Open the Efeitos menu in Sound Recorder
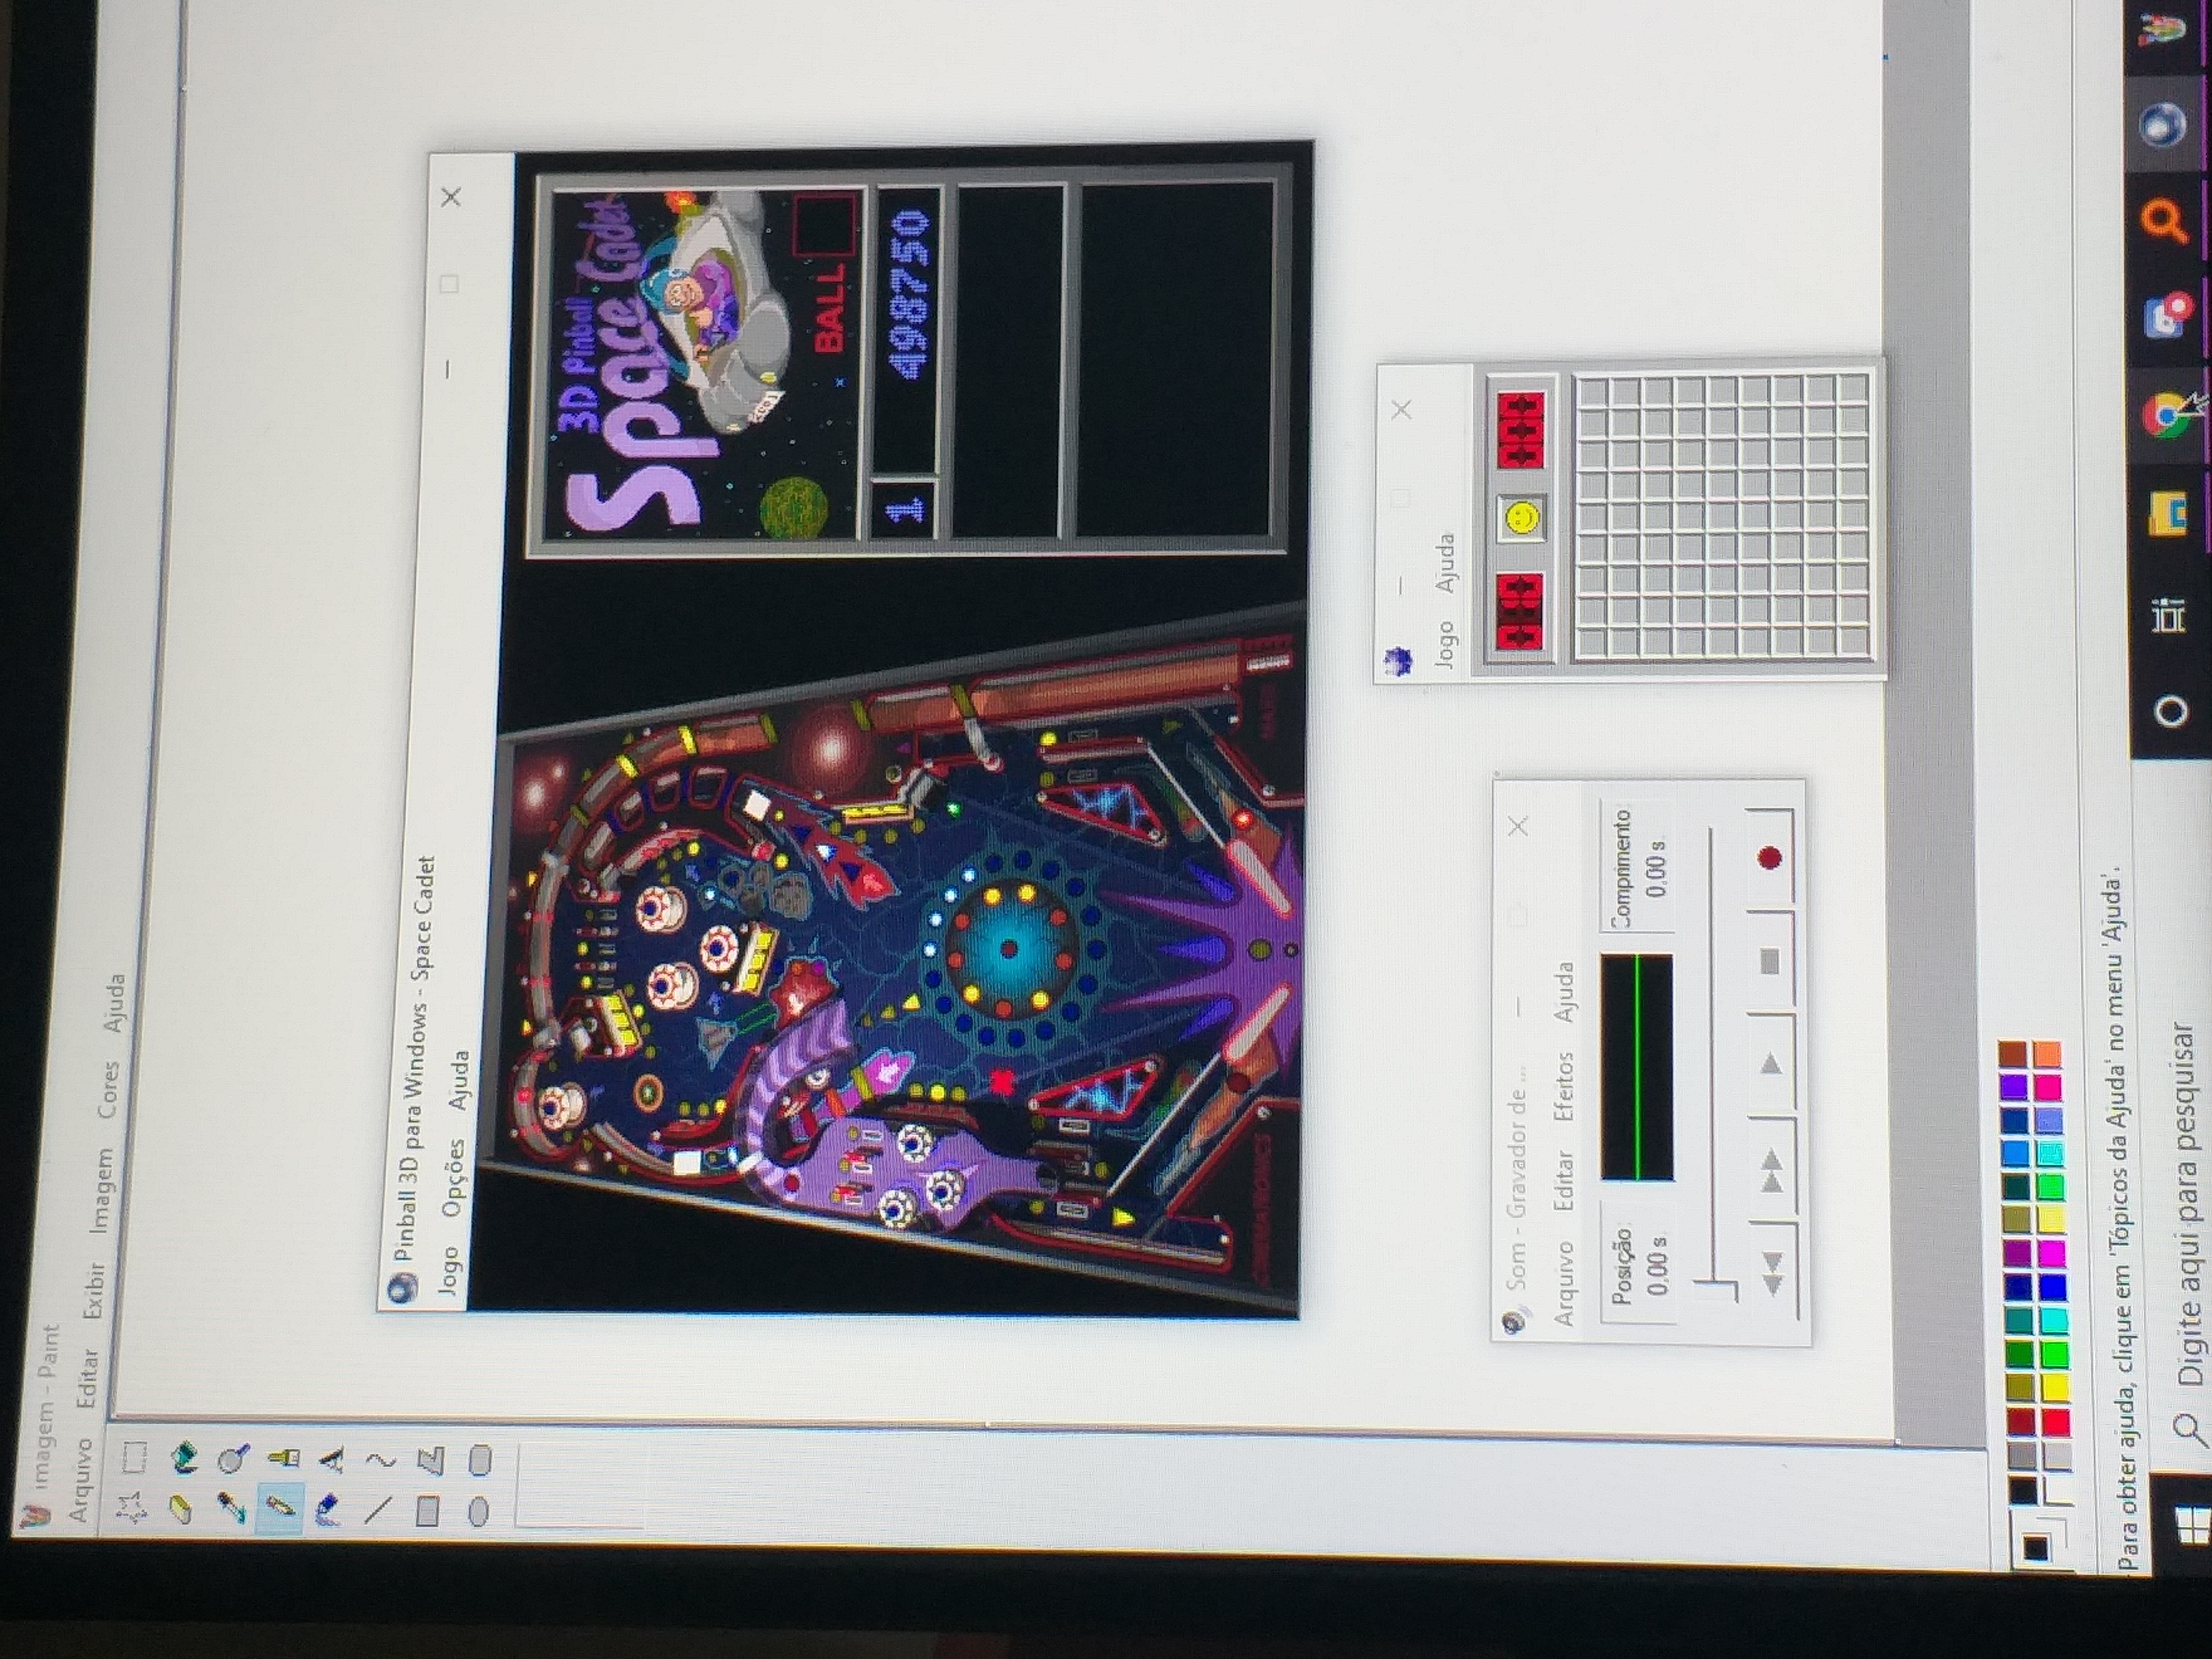 [1564, 1085]
